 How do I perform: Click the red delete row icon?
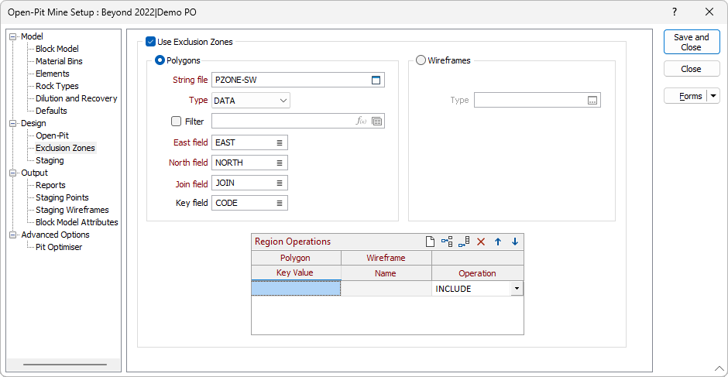481,242
